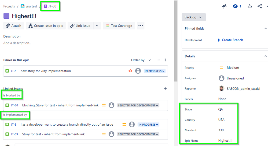Click the story type icon for JT-5

point(7,71)
